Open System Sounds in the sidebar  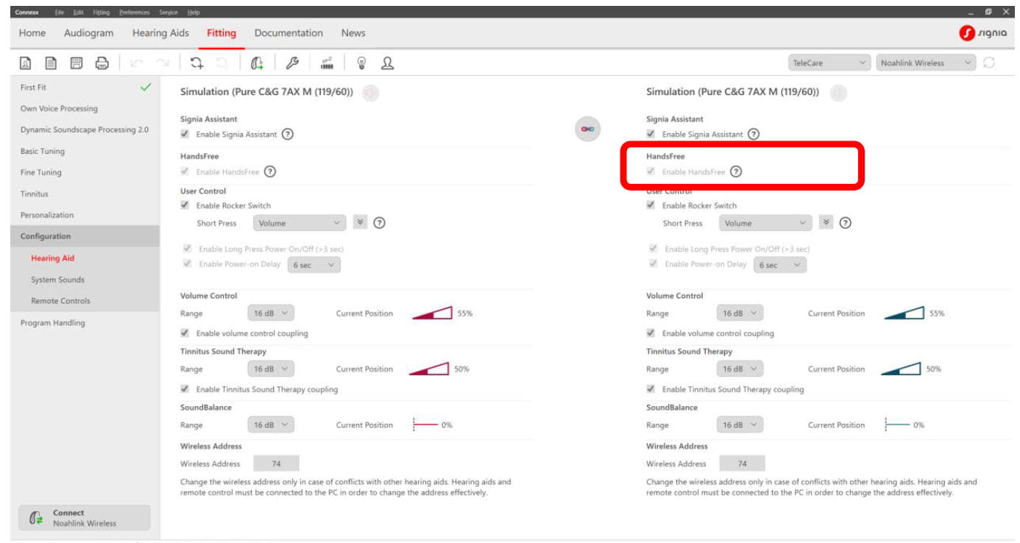click(57, 280)
